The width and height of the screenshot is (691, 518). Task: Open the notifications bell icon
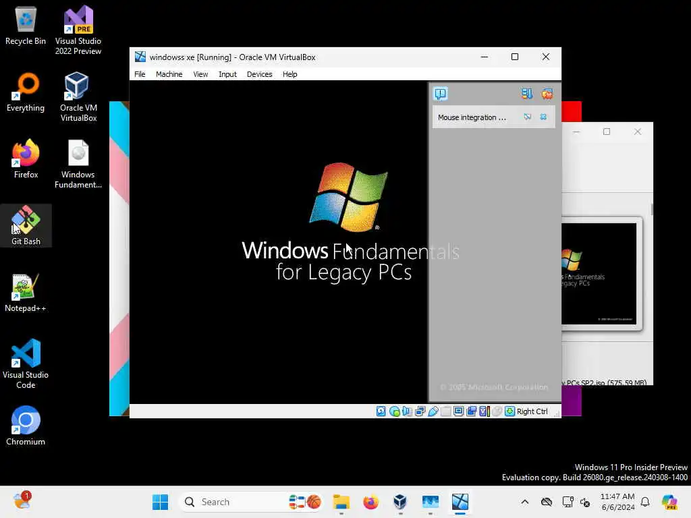click(x=645, y=502)
